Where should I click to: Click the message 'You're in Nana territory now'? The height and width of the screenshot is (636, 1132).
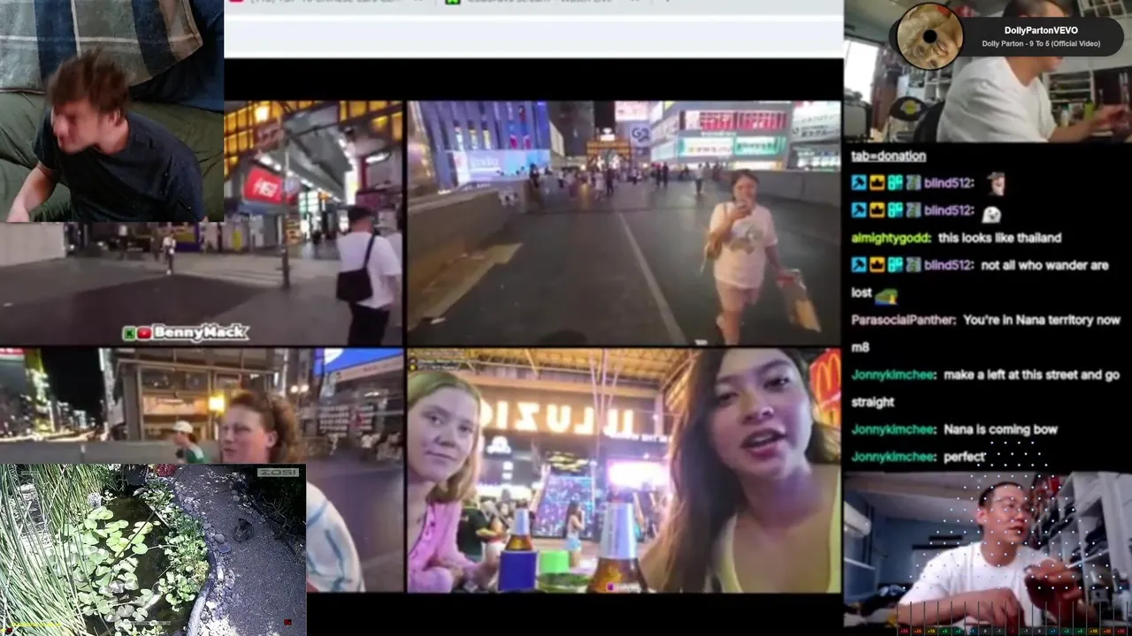pyautogui.click(x=1042, y=320)
